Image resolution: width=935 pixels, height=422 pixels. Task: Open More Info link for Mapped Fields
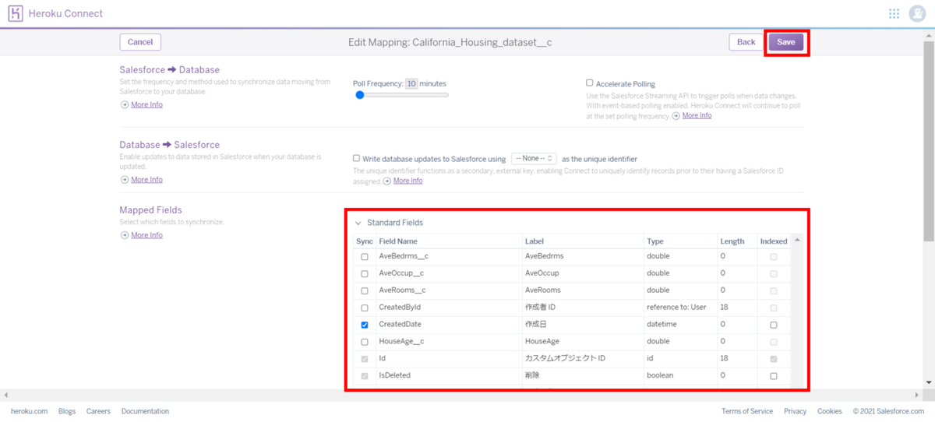(x=146, y=235)
